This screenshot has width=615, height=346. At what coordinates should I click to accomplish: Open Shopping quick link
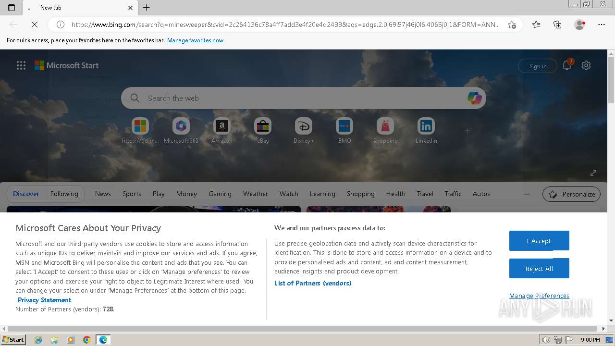click(x=385, y=131)
